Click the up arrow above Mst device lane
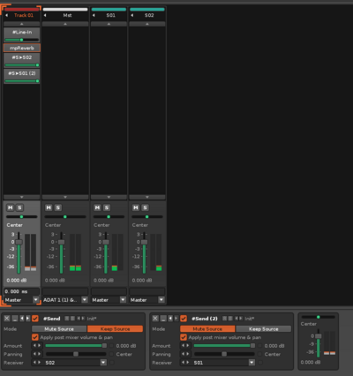Screen dimensions: 353x376 pos(65,24)
